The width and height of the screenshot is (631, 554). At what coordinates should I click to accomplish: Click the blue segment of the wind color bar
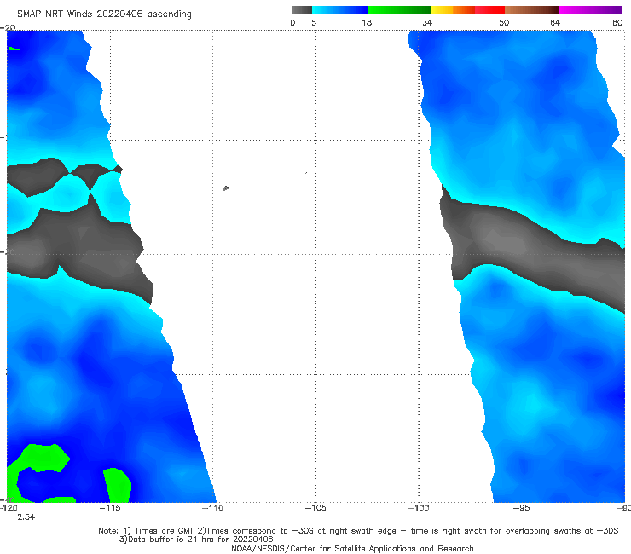pyautogui.click(x=340, y=10)
